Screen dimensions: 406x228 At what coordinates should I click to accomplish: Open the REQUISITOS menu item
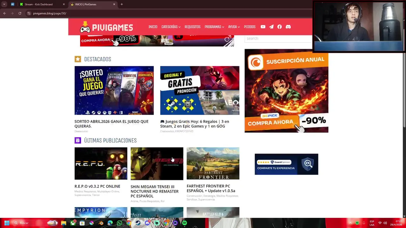(193, 27)
